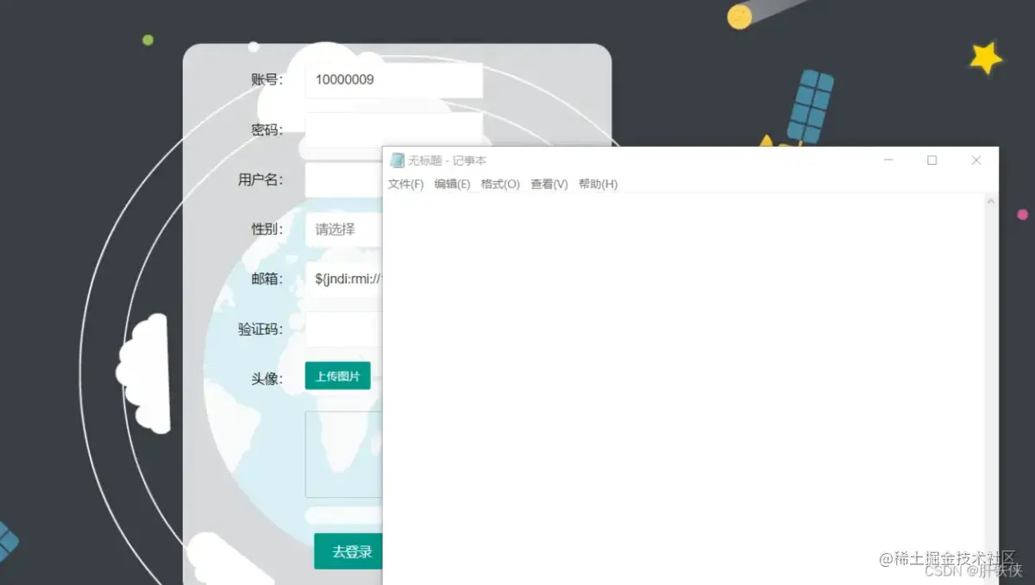Click the 用户名 input field
The height and width of the screenshot is (585, 1035).
point(344,180)
